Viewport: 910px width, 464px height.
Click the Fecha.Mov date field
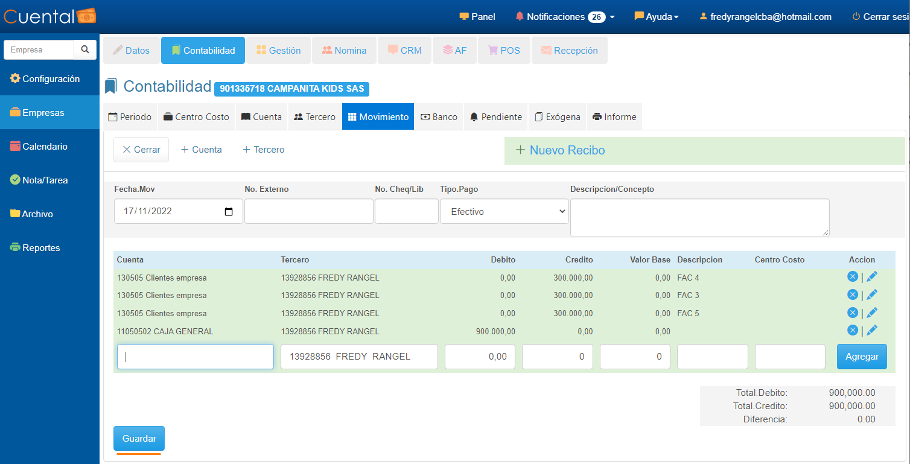tap(179, 212)
